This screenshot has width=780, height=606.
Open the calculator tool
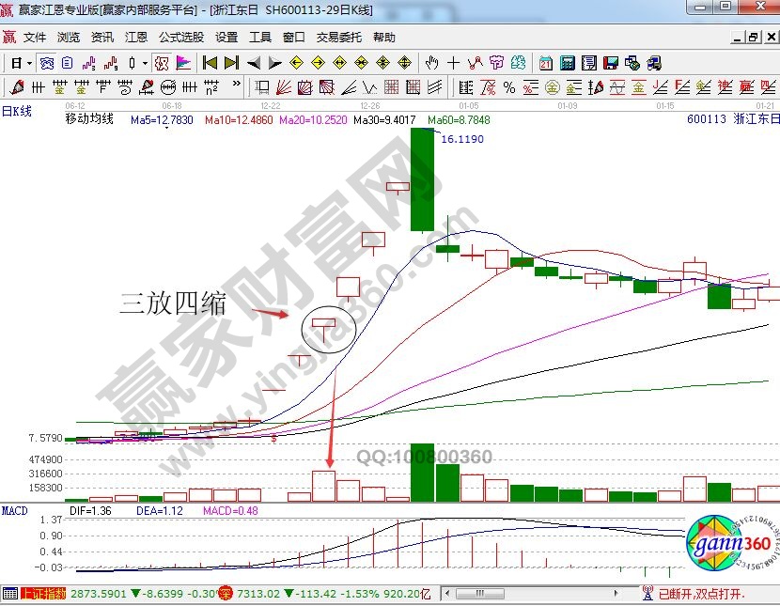[x=568, y=63]
